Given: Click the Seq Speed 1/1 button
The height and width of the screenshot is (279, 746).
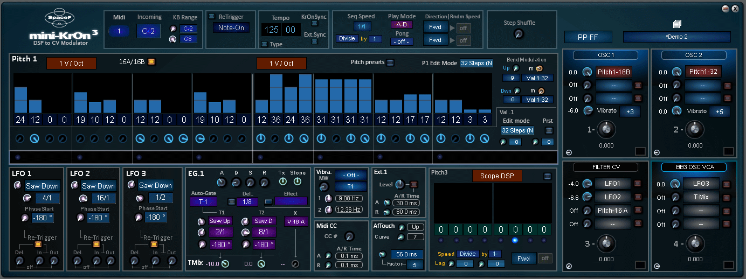Looking at the screenshot, I should 362,26.
